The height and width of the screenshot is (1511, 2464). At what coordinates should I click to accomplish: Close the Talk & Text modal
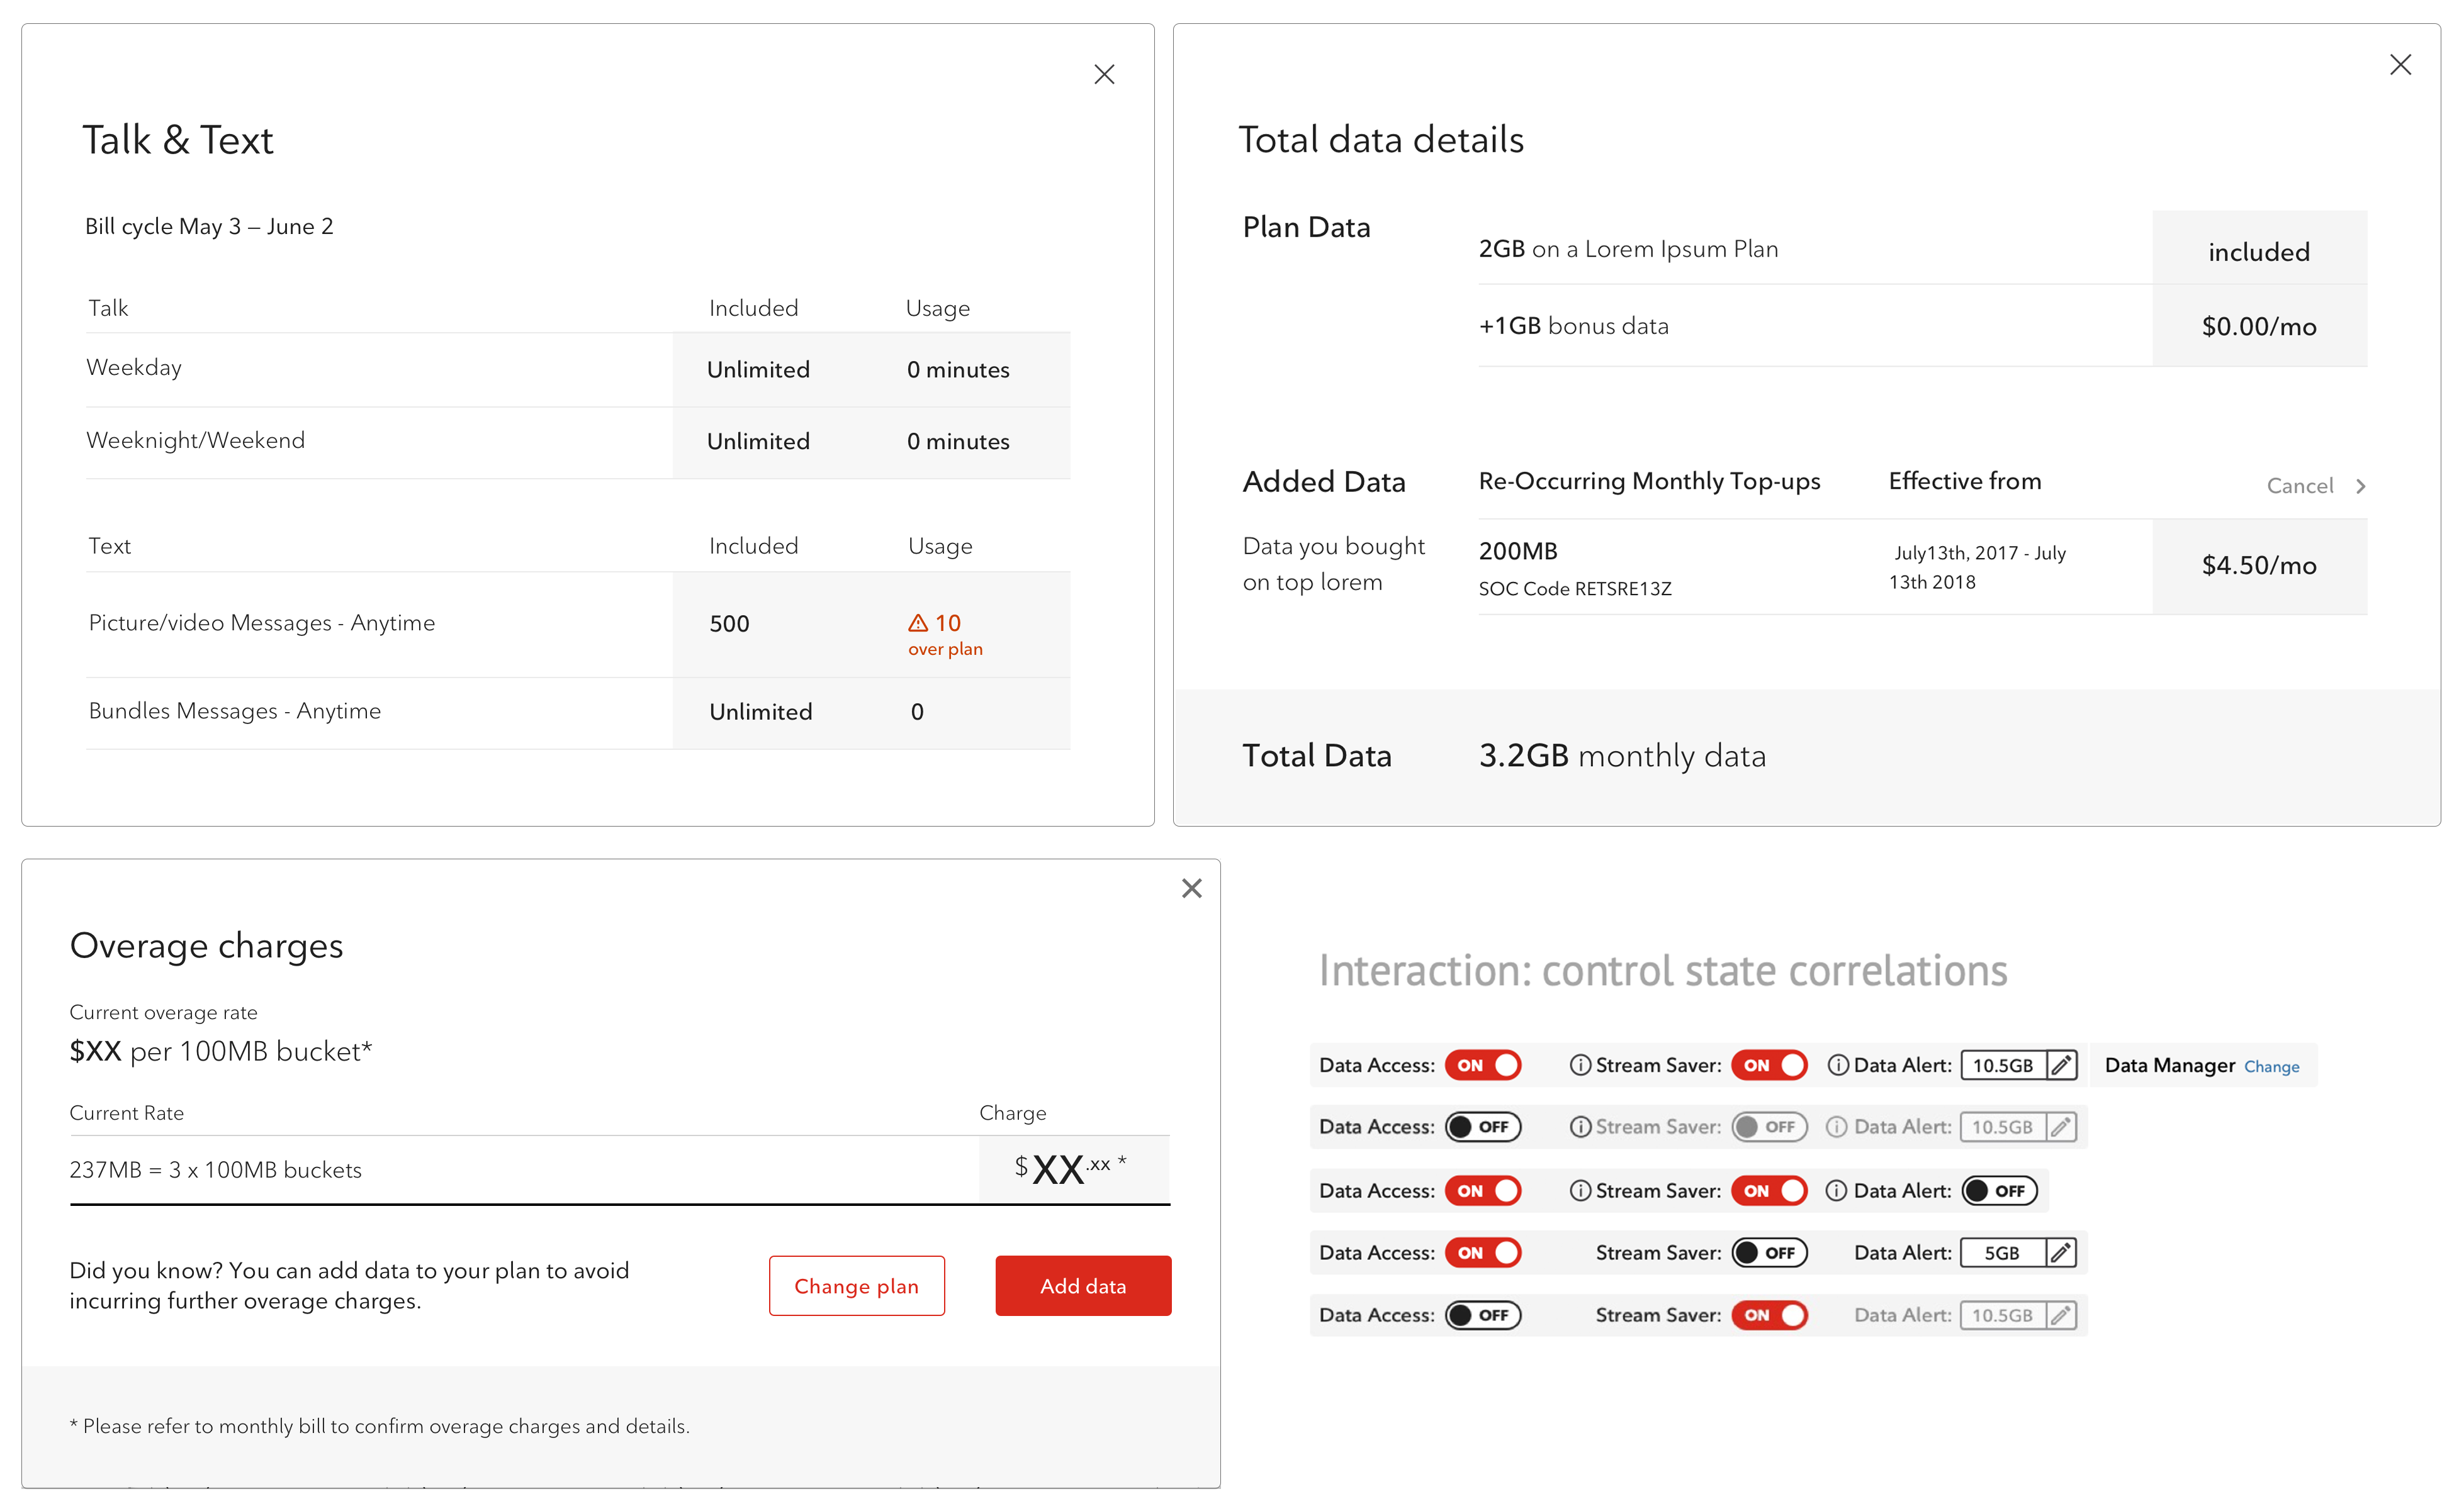[x=1104, y=74]
